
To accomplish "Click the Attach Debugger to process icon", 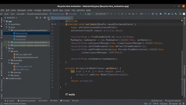I will (133, 14).
